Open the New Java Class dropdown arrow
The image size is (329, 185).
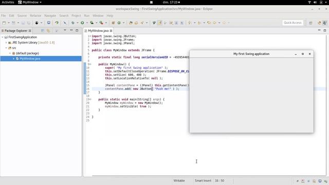(x=123, y=23)
